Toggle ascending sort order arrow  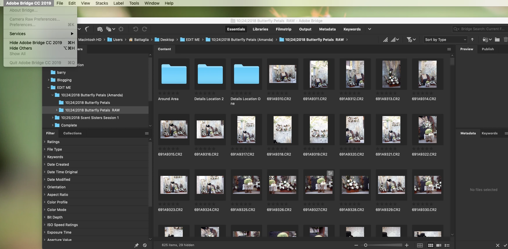pyautogui.click(x=472, y=39)
